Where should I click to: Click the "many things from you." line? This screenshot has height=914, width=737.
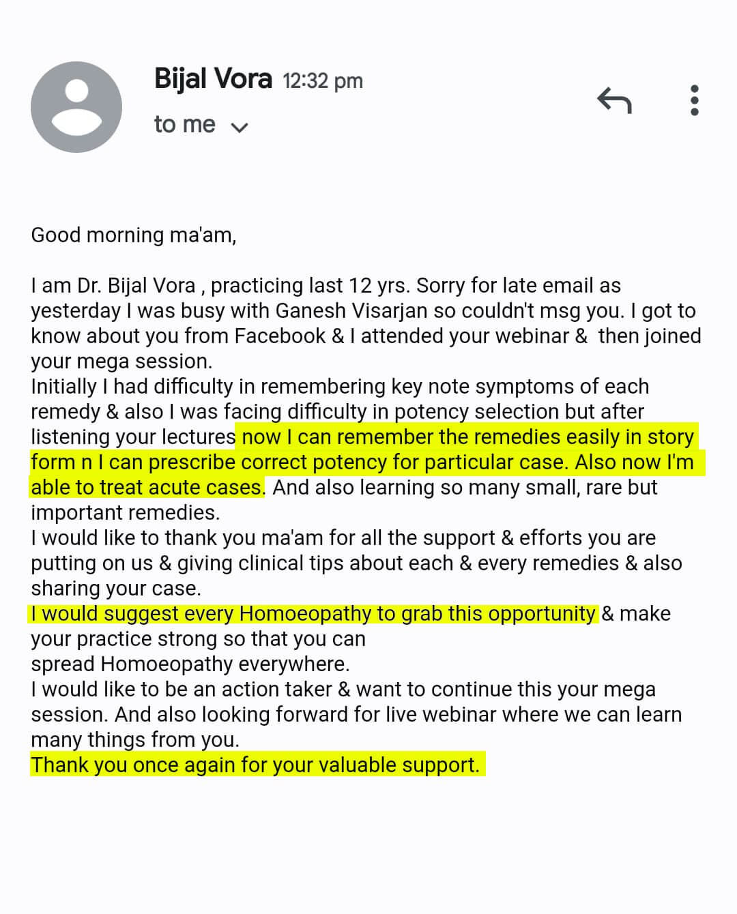tap(135, 739)
